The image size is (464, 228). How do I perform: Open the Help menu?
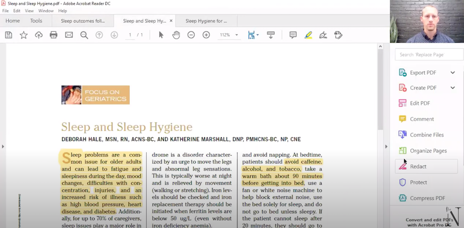pyautogui.click(x=63, y=11)
